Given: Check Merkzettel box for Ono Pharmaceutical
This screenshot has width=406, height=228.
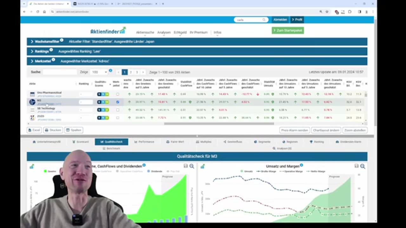Looking at the screenshot, I should tap(118, 94).
